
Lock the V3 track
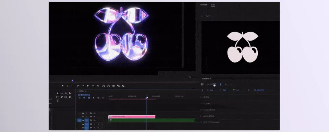(x=83, y=113)
